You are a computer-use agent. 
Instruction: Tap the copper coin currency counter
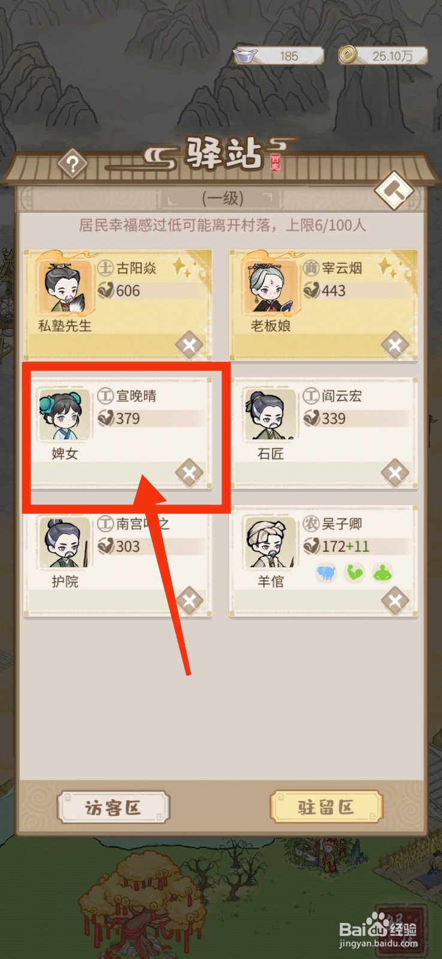pyautogui.click(x=382, y=56)
